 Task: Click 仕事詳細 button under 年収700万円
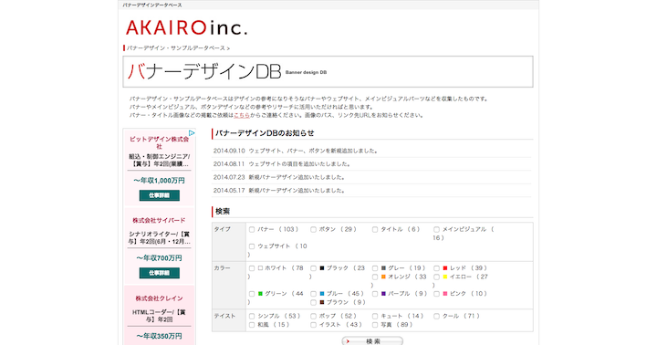[x=159, y=273]
